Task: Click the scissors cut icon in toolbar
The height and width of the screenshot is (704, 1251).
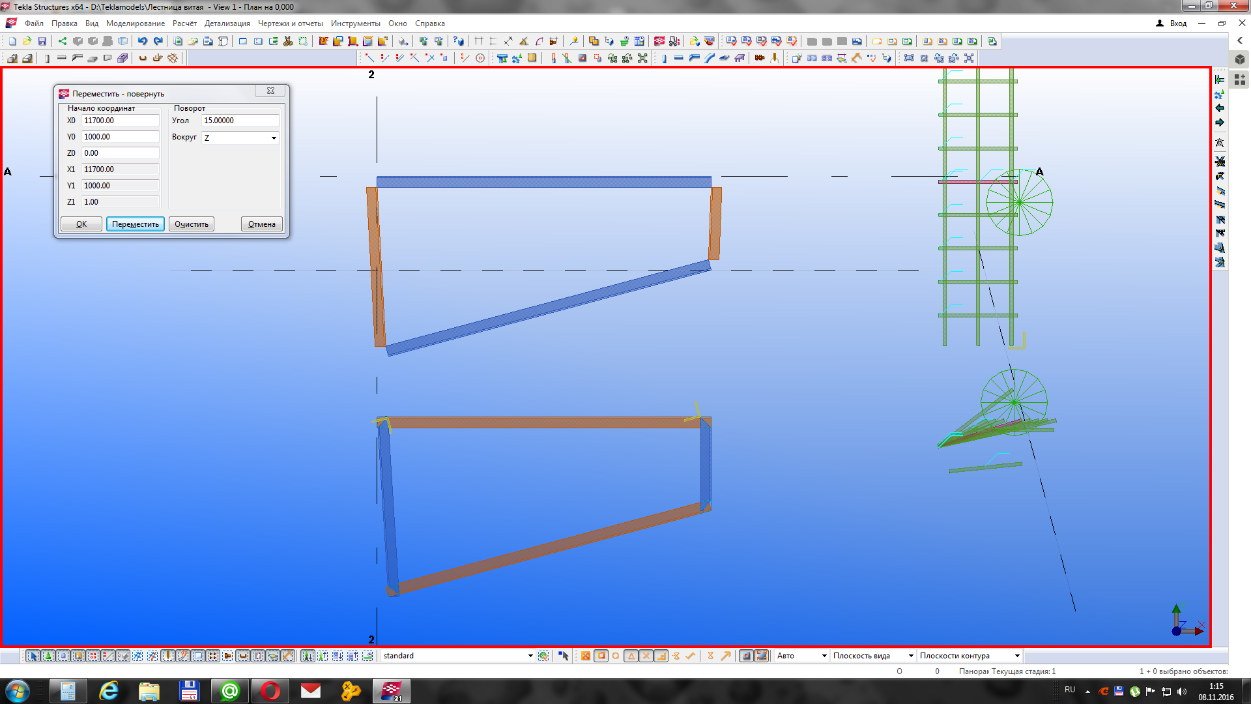Action: point(288,41)
